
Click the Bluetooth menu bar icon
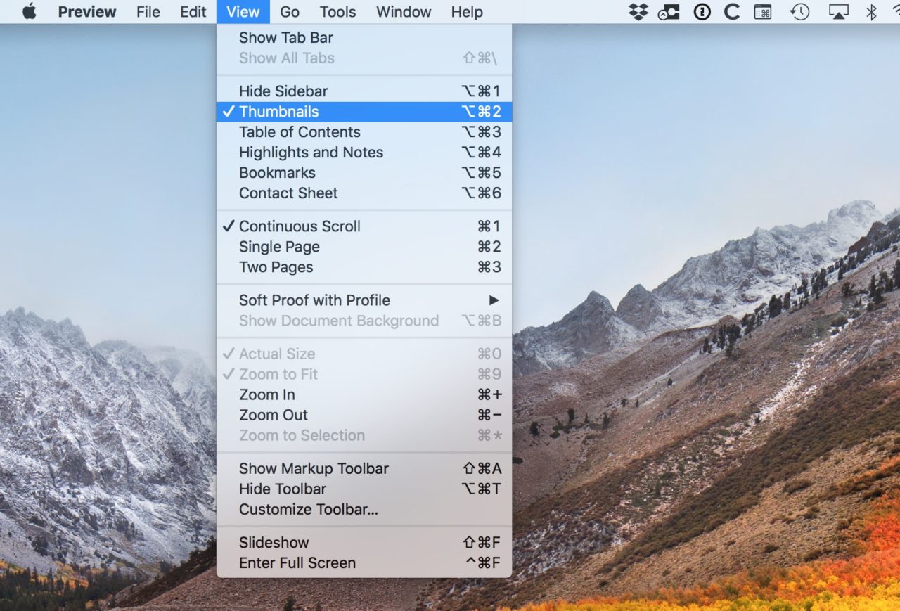[x=871, y=11]
